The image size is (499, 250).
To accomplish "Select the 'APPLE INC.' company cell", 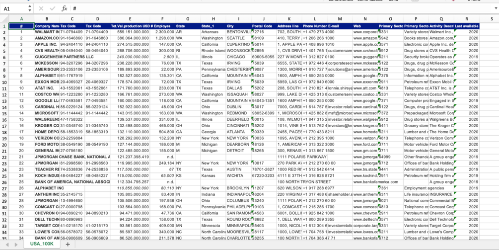I will coord(47,44).
